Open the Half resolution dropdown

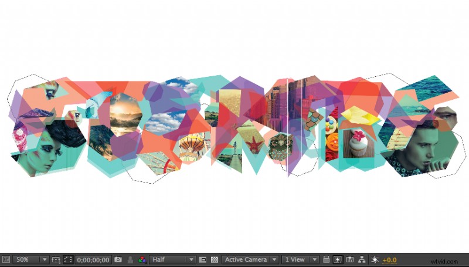coord(172,259)
